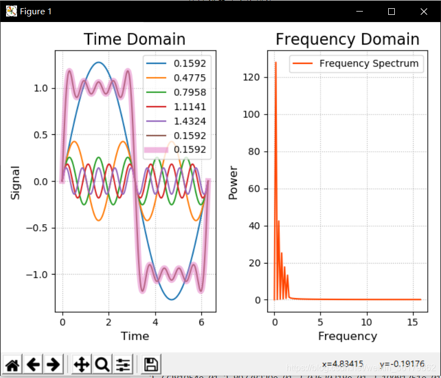Click tick label 0.5 on Signal axis
The width and height of the screenshot is (441, 378).
41,135
